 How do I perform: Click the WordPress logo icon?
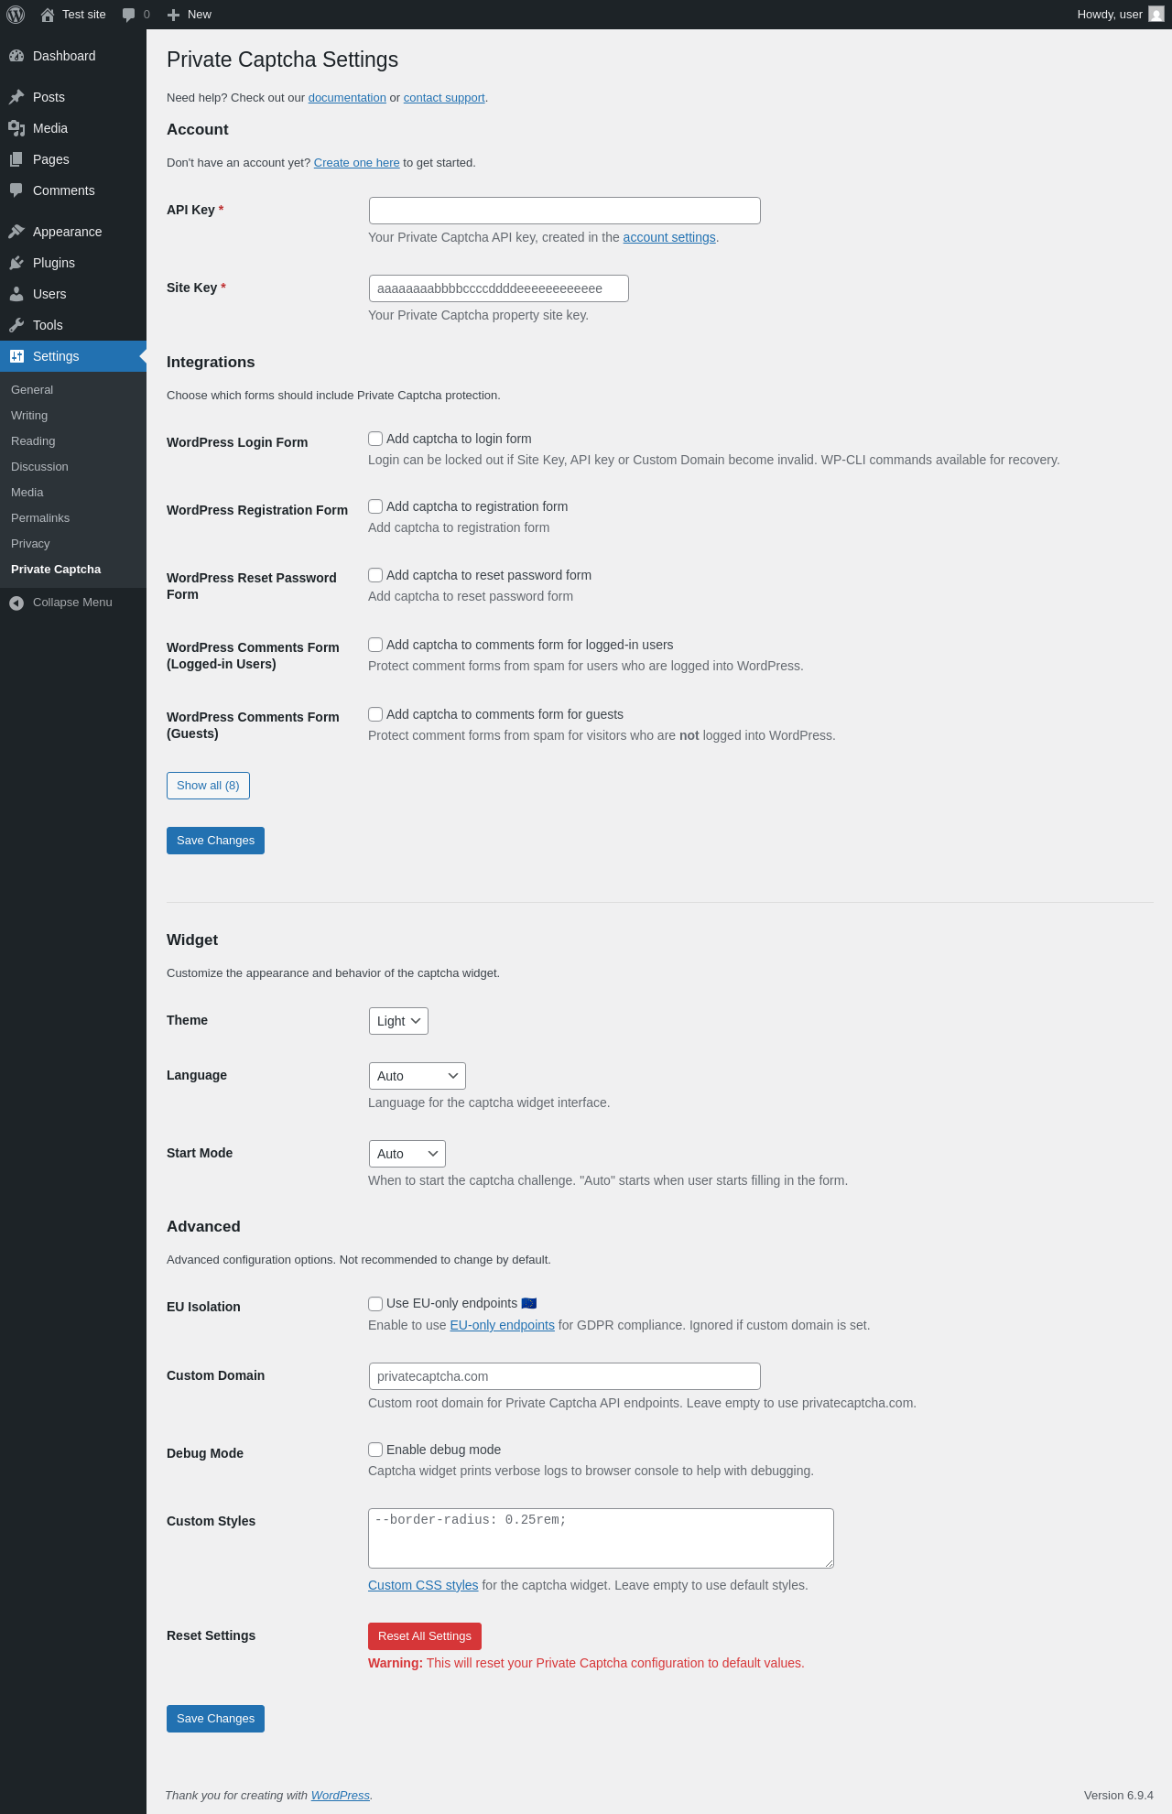tap(16, 15)
